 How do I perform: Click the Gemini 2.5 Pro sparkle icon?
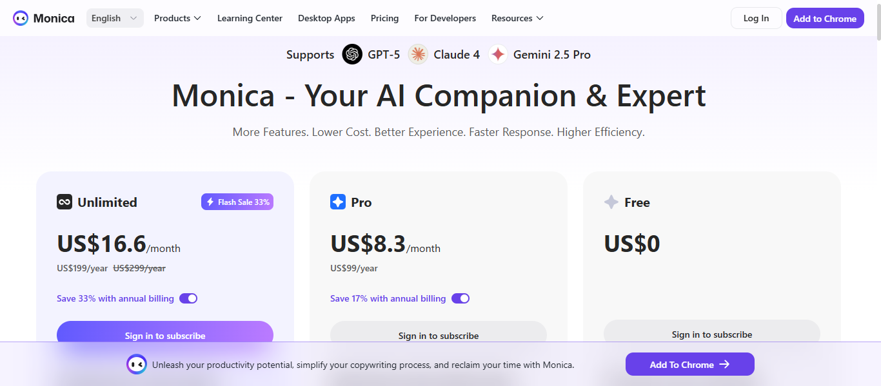pos(498,55)
